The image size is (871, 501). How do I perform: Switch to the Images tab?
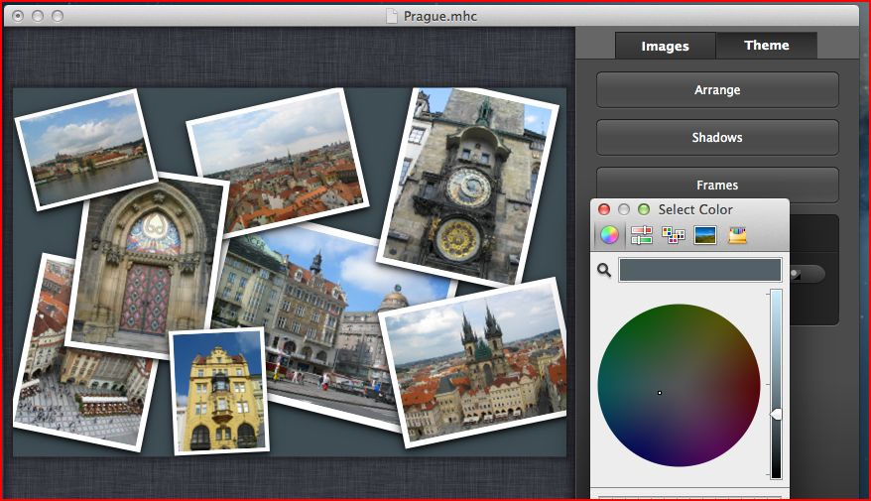pos(665,46)
